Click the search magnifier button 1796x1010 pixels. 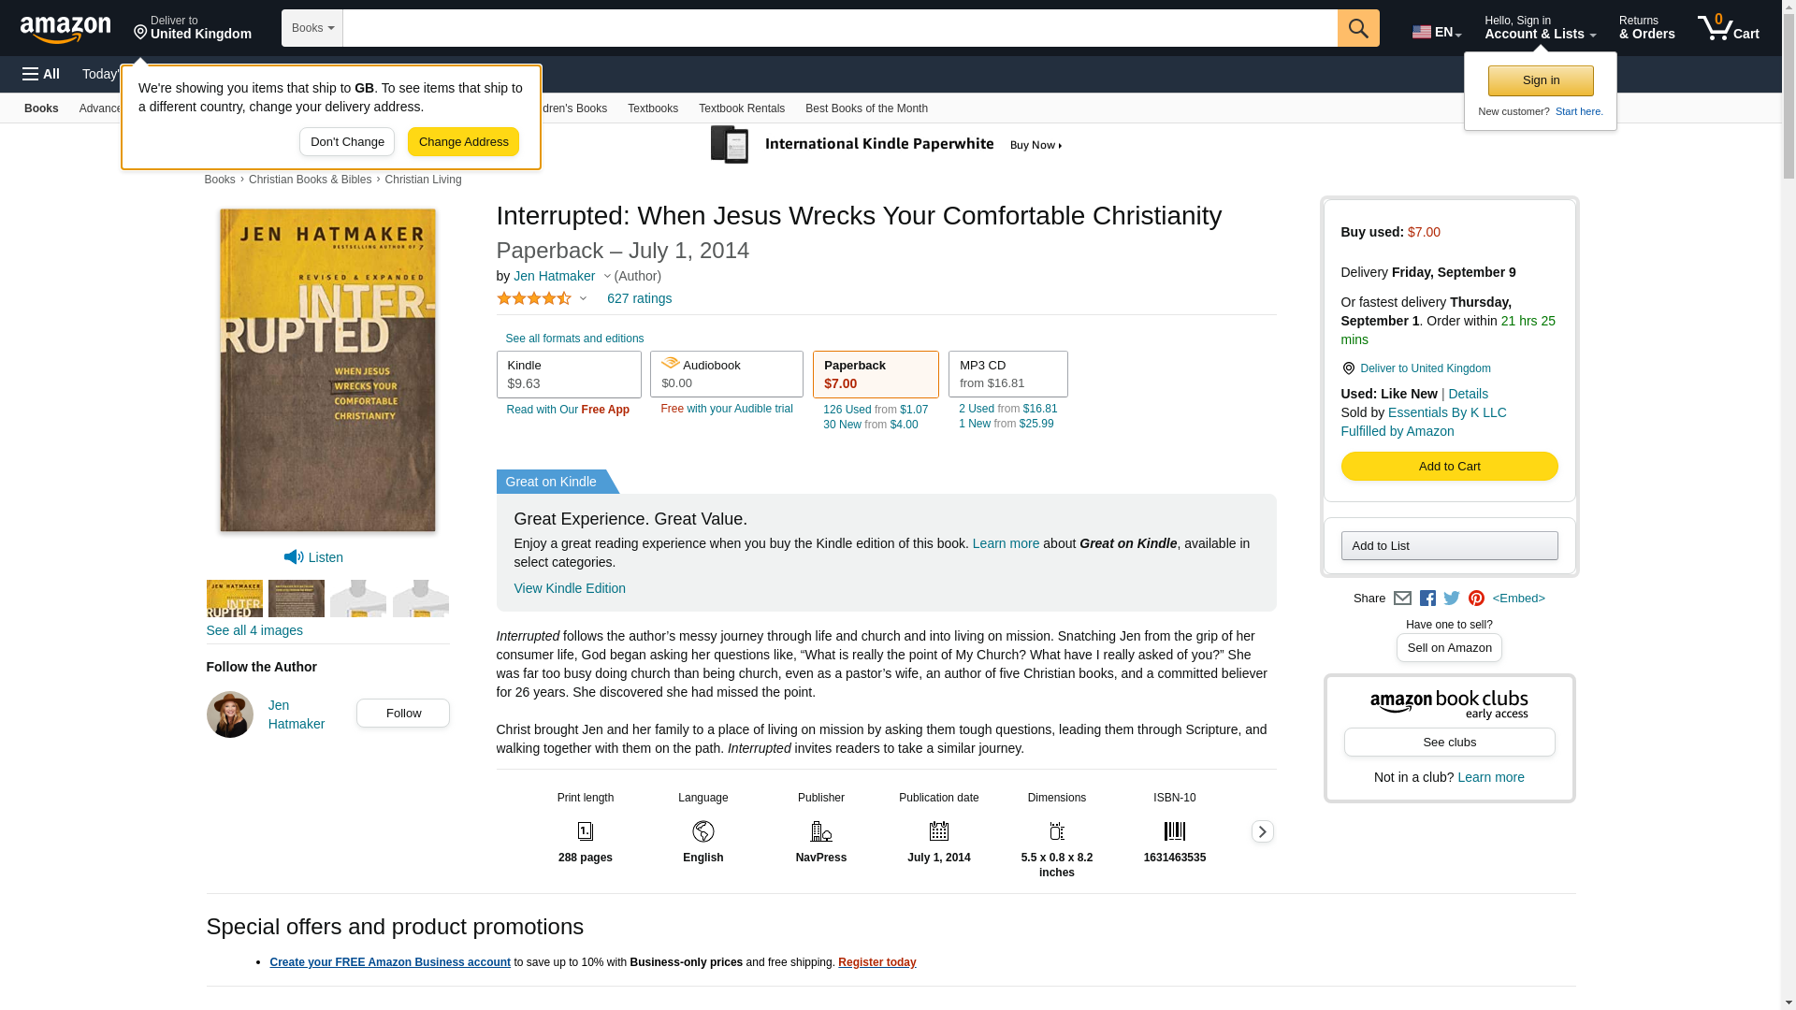1358,28
